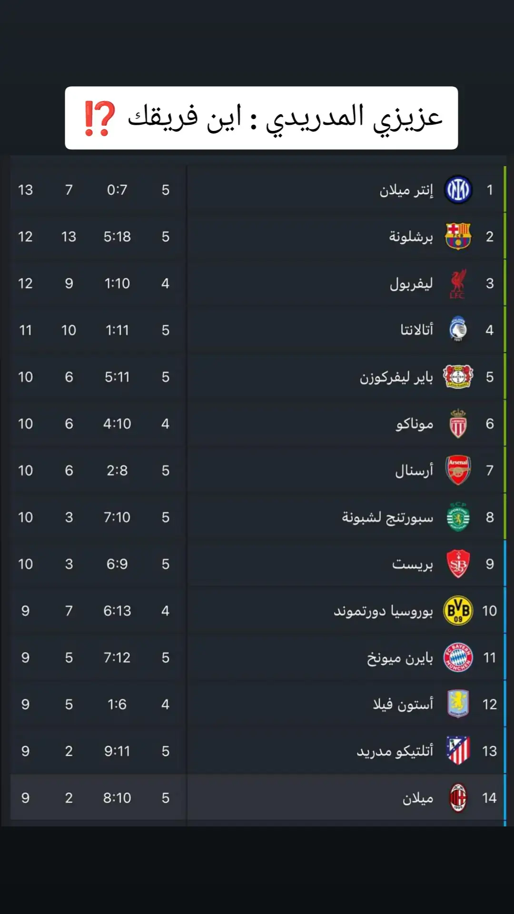Viewport: 514px width, 914px height.
Task: Click the Liverpool club crest
Action: [458, 283]
